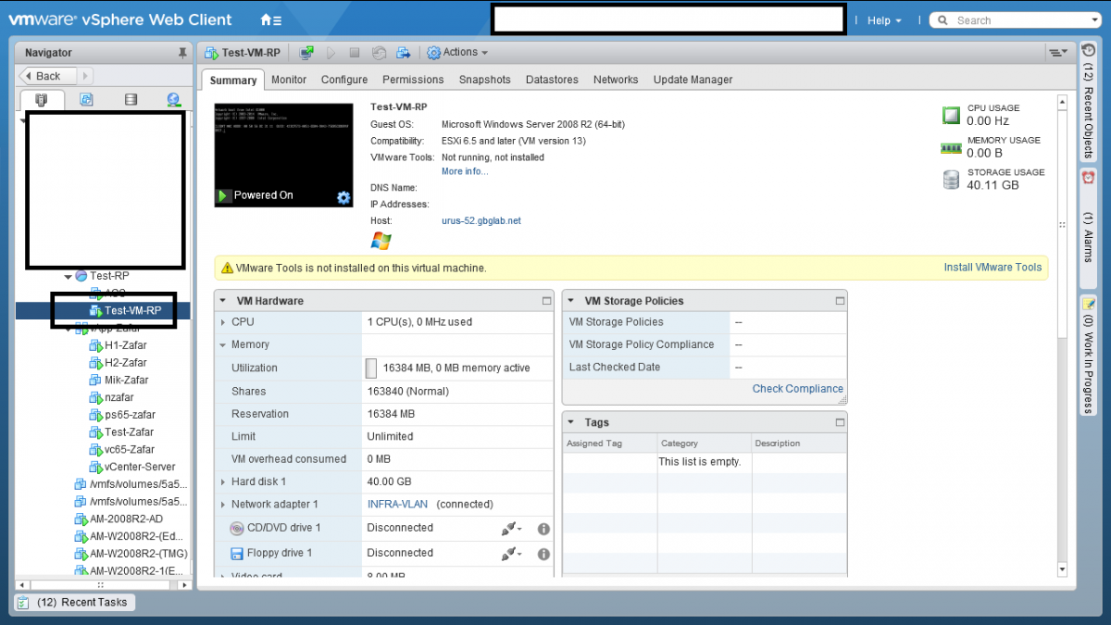Open the Update Manager tab

[x=693, y=80]
